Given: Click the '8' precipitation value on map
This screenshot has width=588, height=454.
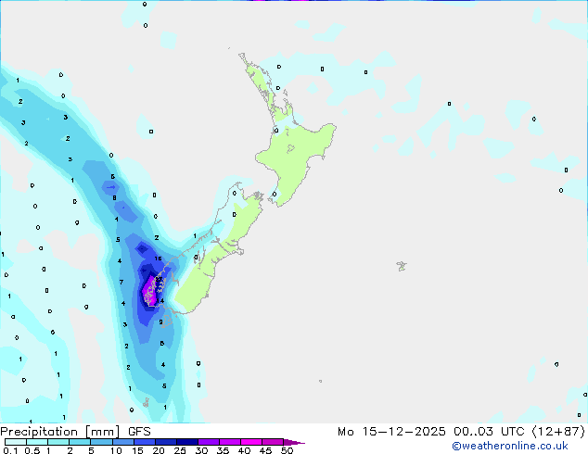Looking at the screenshot, I should click(114, 197).
